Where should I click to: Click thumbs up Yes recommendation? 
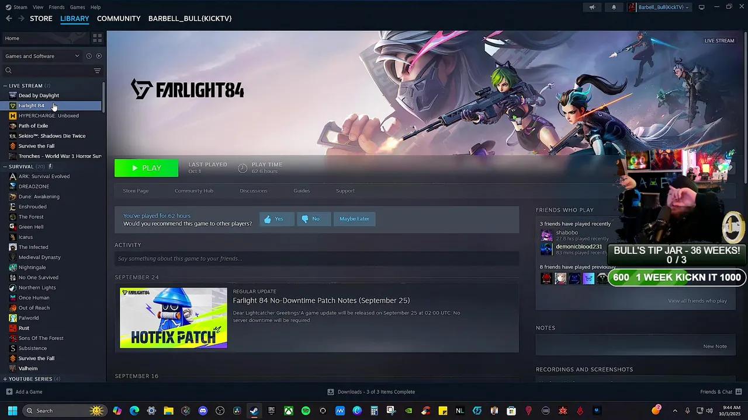click(x=277, y=219)
